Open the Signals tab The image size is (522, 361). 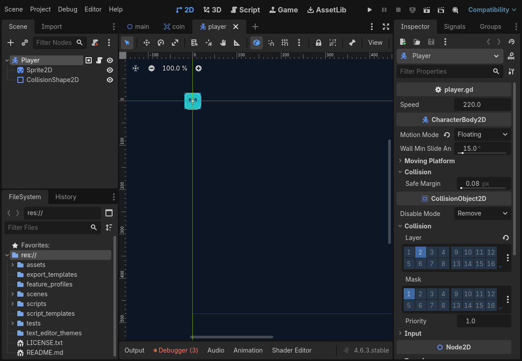[x=454, y=27]
